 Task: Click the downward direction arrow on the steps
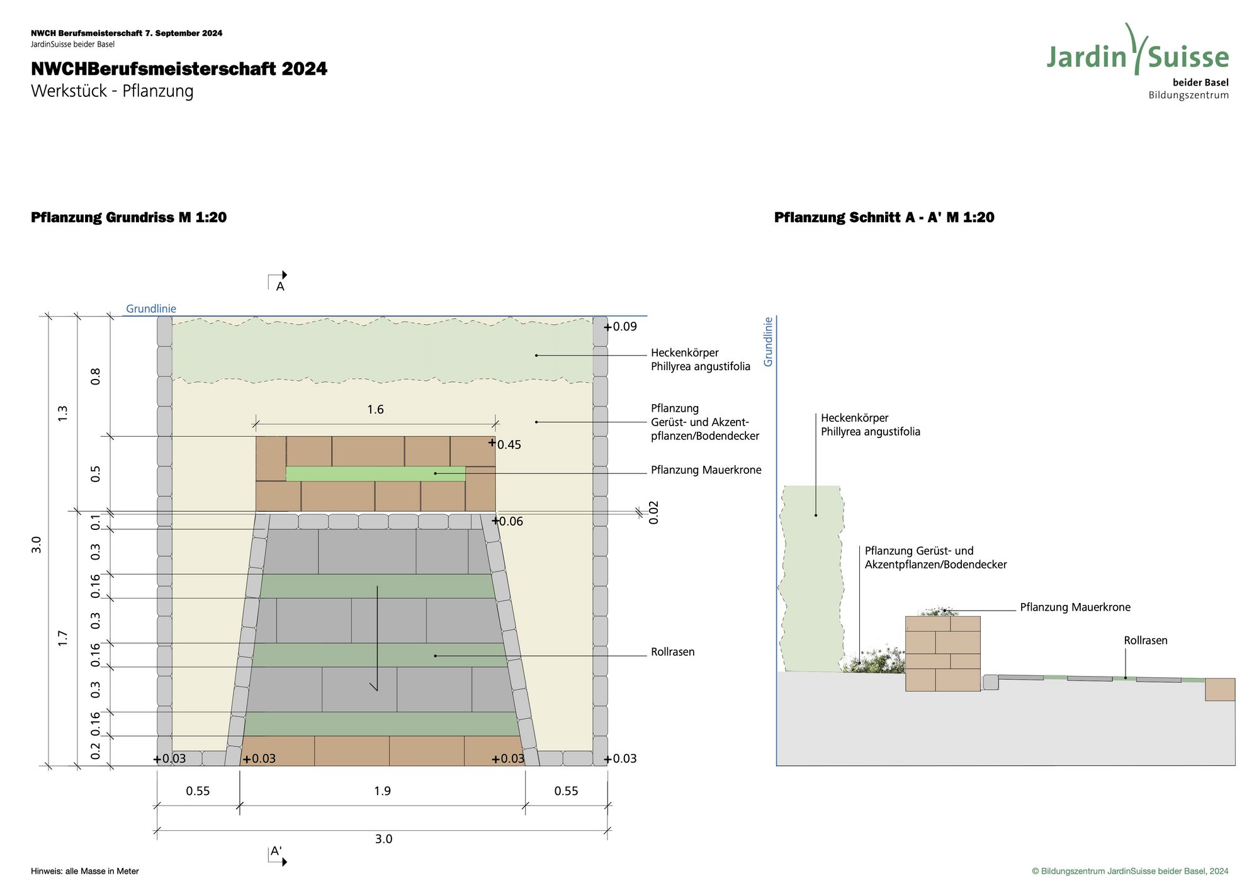[377, 639]
